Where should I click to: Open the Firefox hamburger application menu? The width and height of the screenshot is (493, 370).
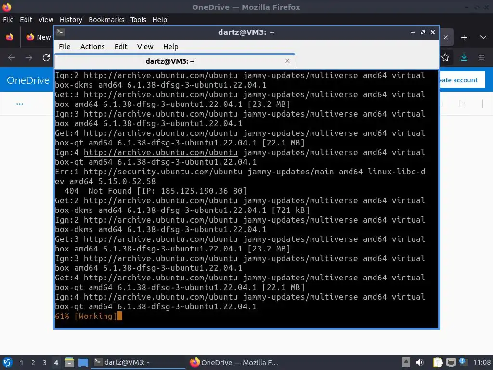481,57
